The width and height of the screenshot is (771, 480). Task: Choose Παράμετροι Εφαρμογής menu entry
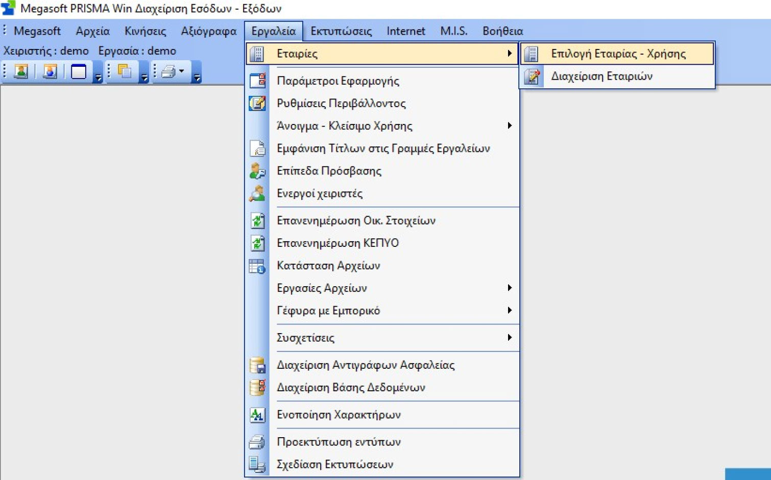pyautogui.click(x=338, y=81)
